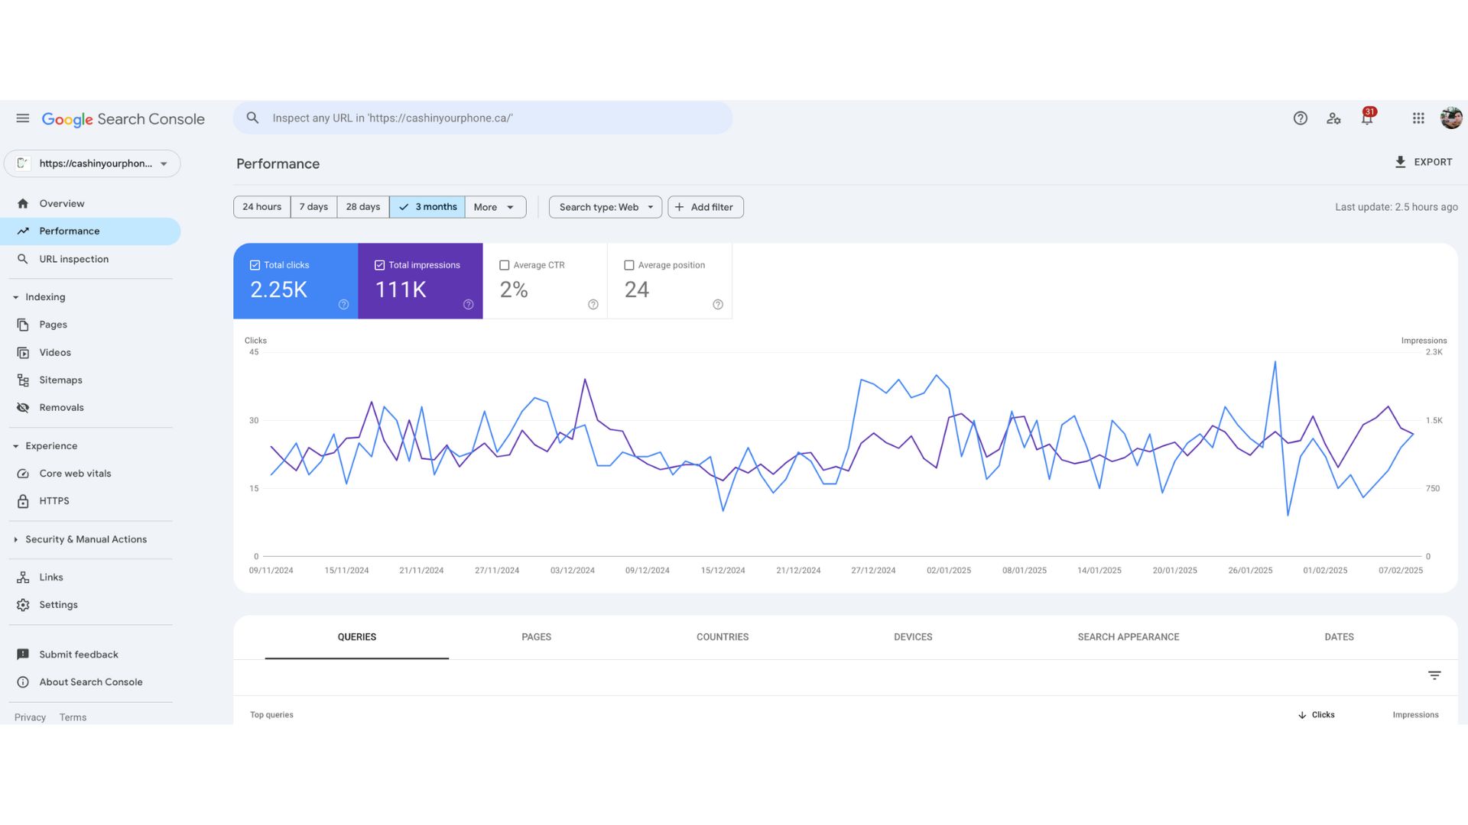Open the notifications bell icon
Image resolution: width=1468 pixels, height=825 pixels.
click(x=1367, y=118)
